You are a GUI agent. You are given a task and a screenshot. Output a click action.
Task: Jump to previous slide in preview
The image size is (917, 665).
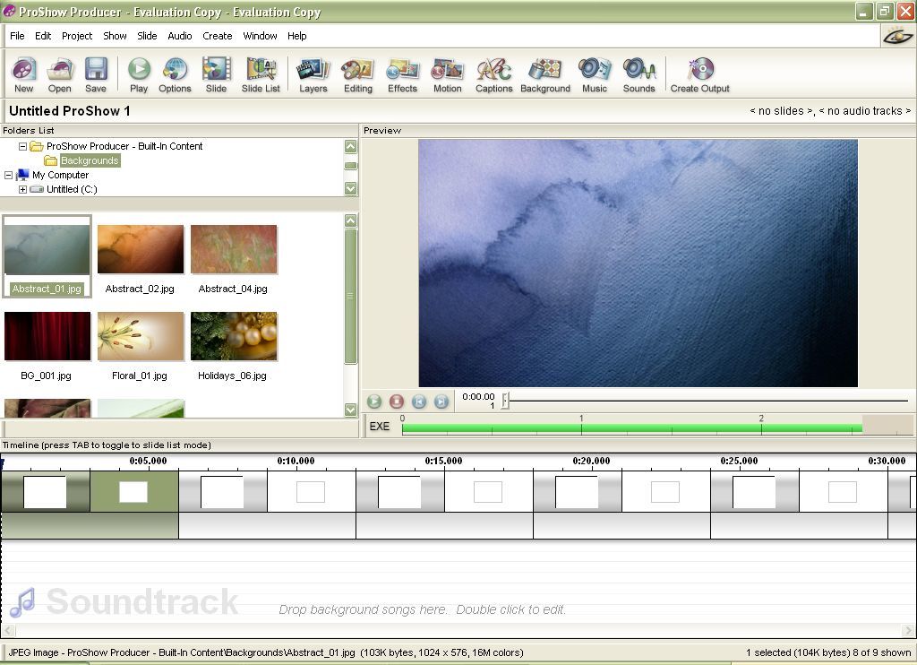tap(419, 401)
